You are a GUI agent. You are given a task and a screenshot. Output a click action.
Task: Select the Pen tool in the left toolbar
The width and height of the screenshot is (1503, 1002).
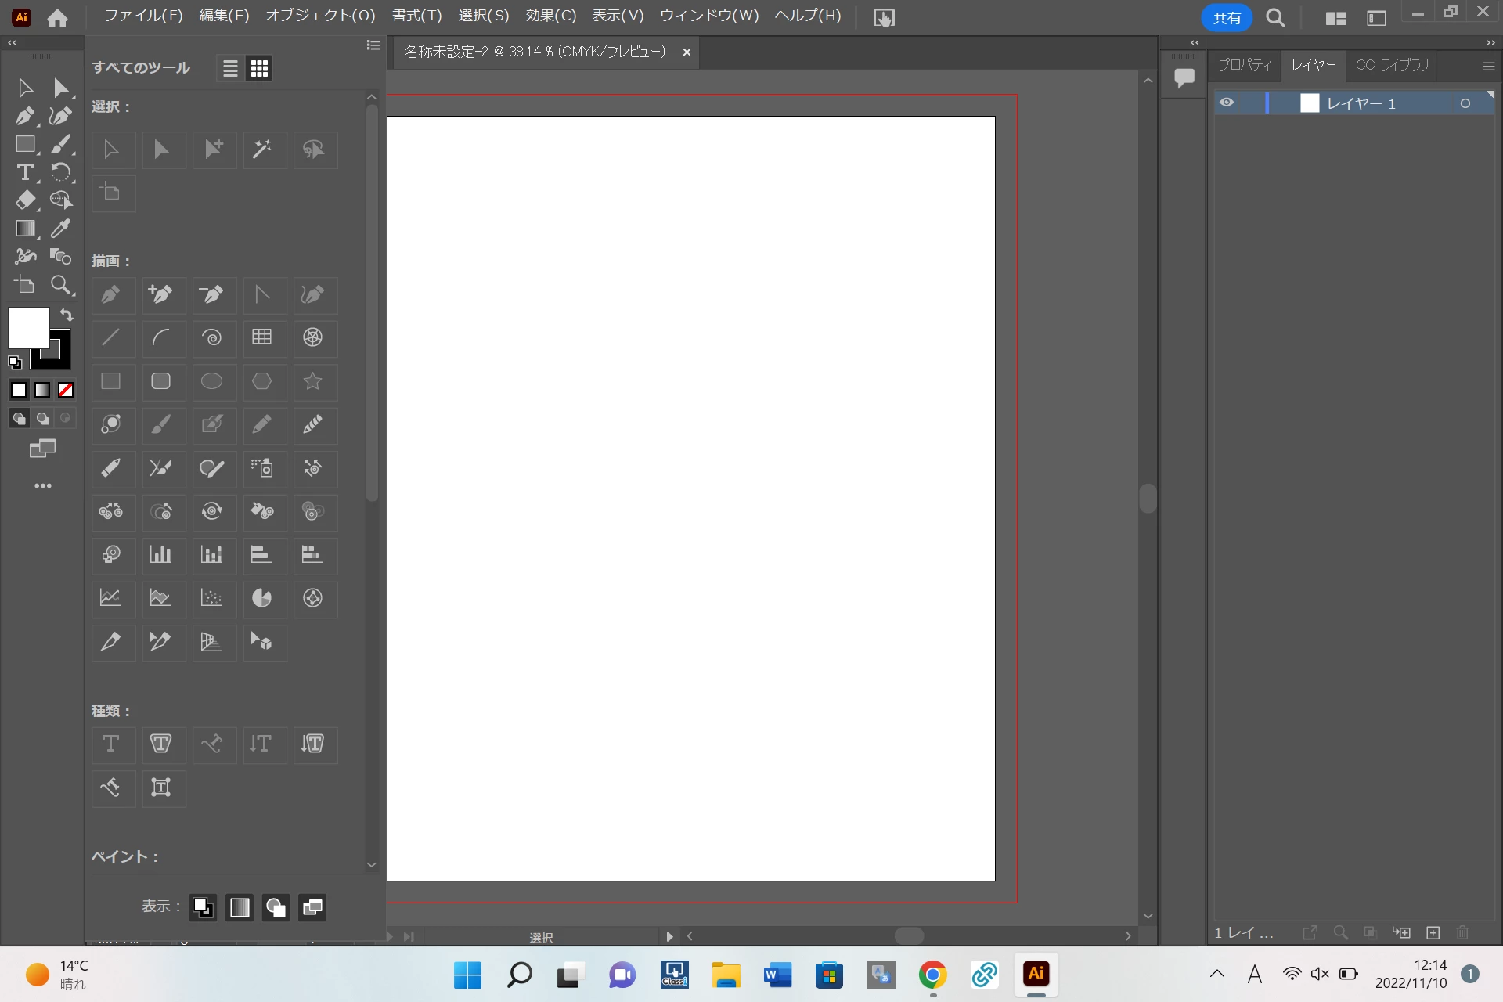pyautogui.click(x=24, y=116)
